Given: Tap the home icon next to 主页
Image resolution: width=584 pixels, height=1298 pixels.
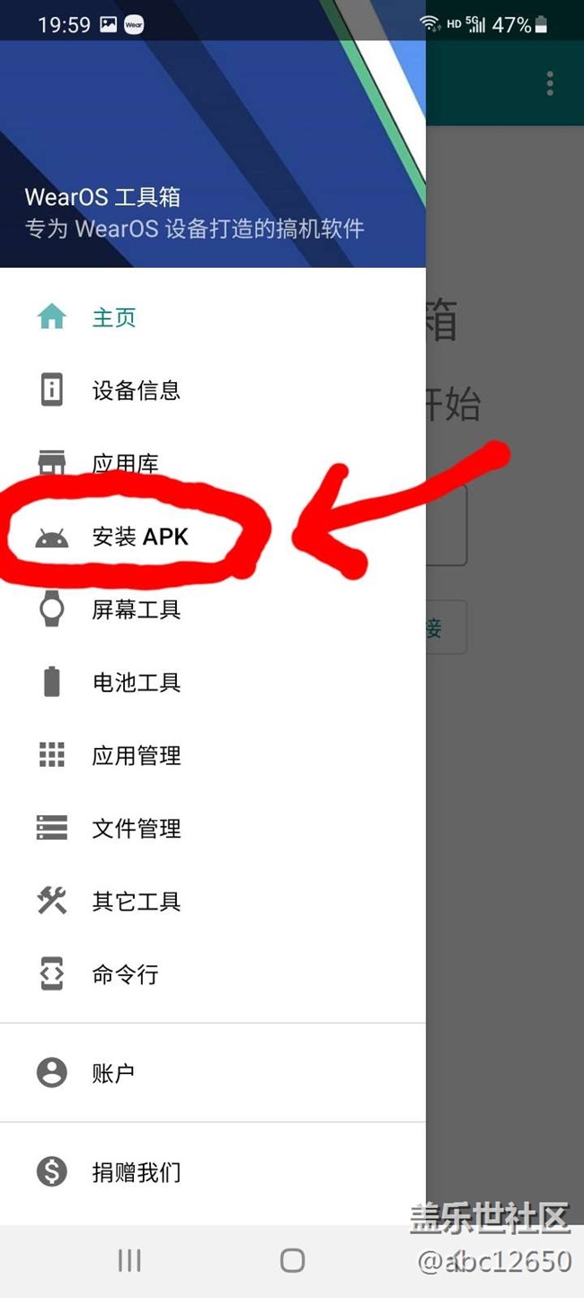Looking at the screenshot, I should (x=51, y=316).
